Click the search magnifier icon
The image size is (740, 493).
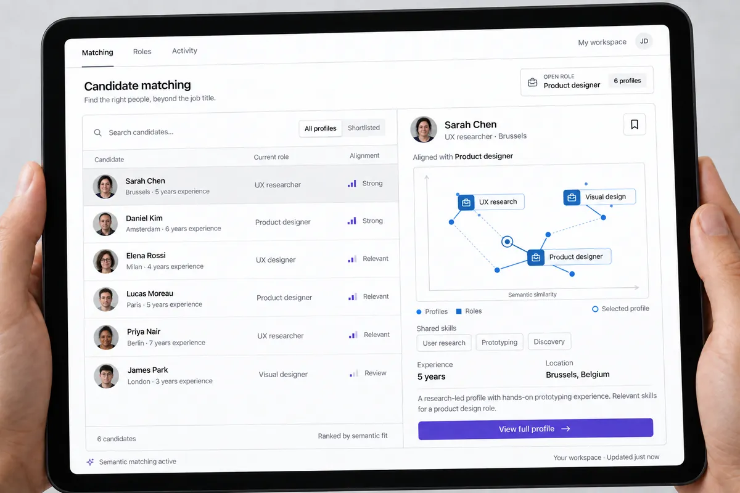97,132
